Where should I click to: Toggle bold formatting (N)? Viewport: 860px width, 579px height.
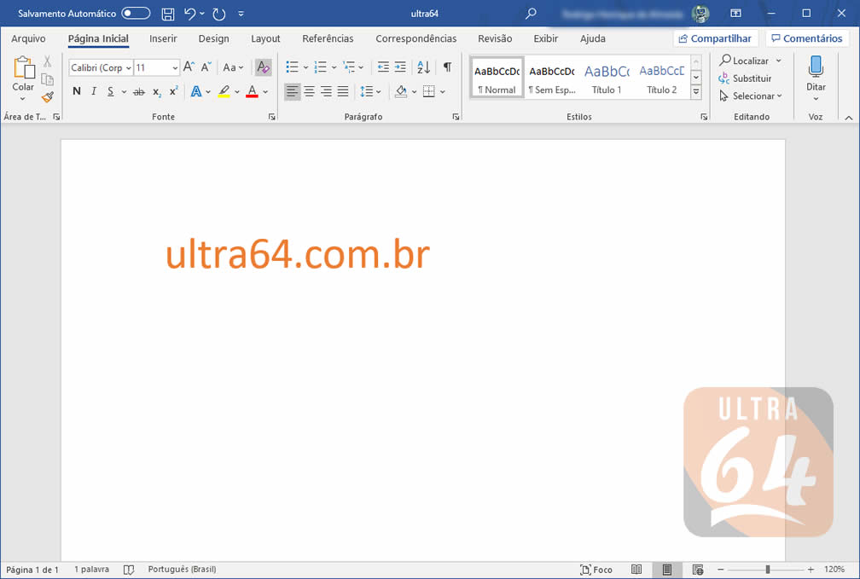coord(77,91)
